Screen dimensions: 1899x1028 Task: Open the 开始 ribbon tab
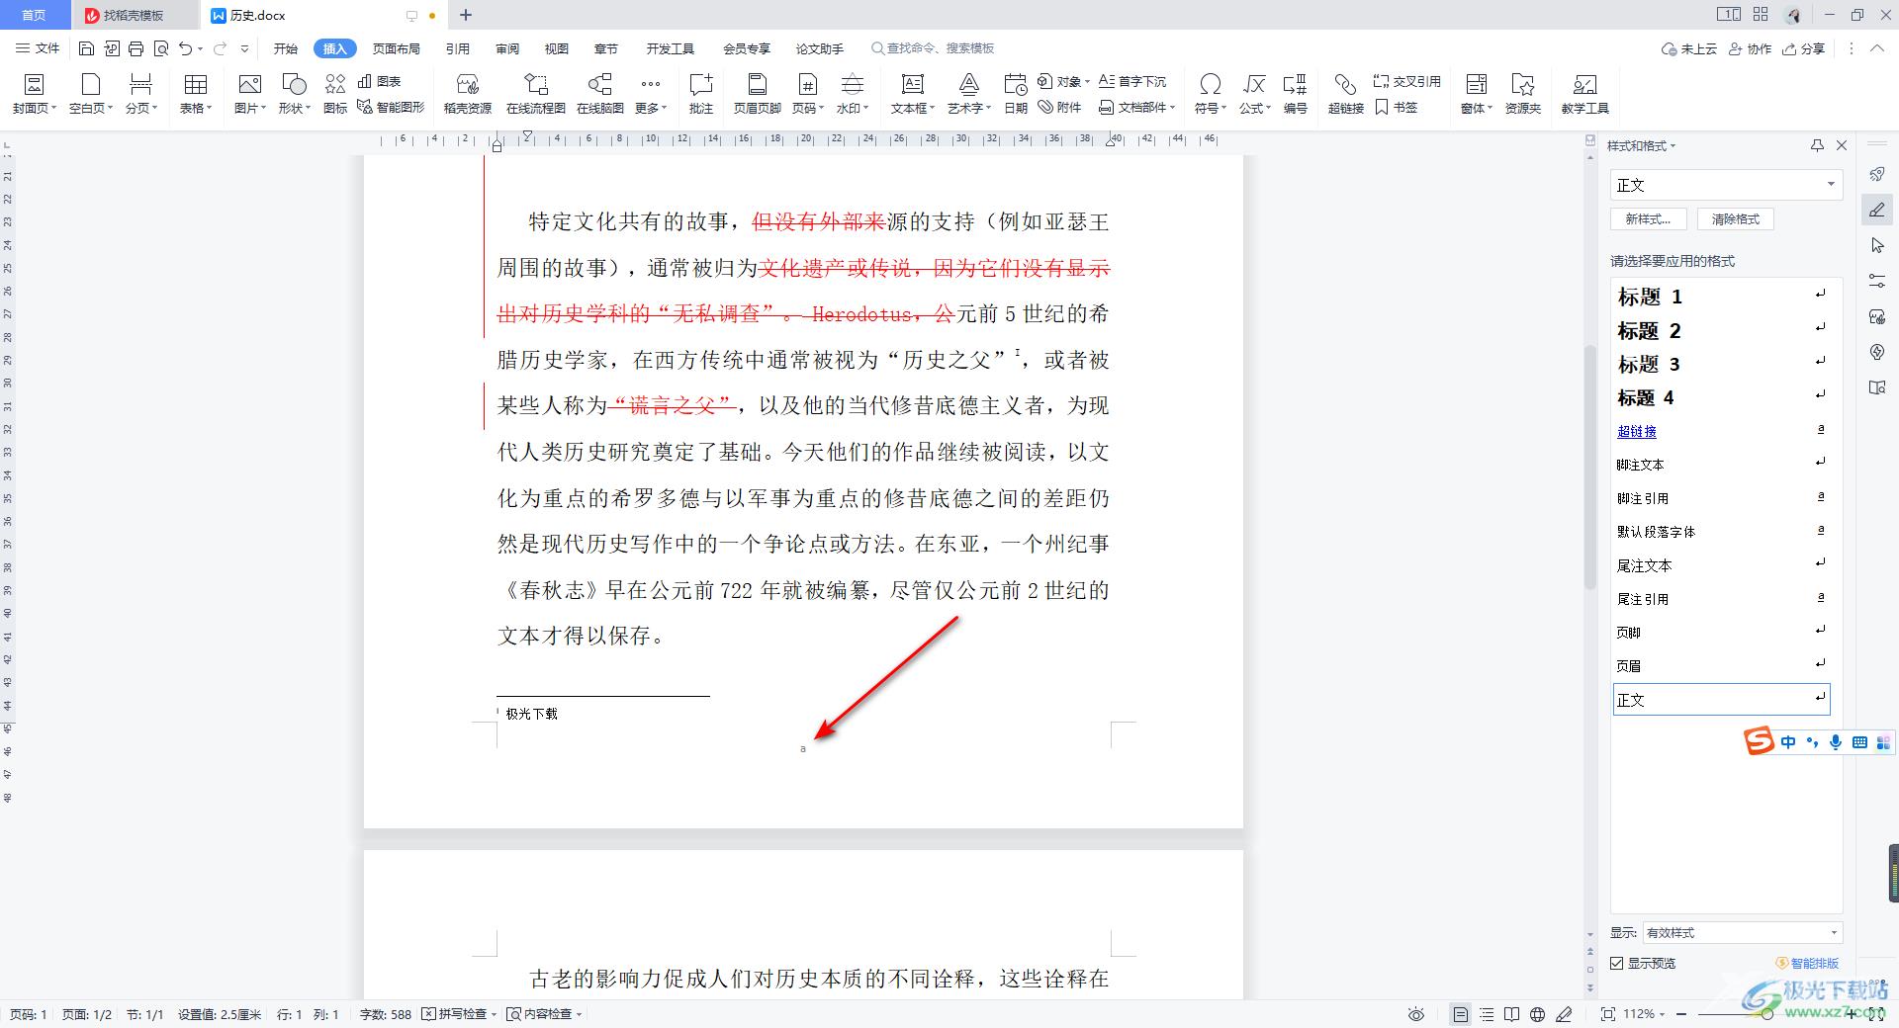(x=286, y=48)
